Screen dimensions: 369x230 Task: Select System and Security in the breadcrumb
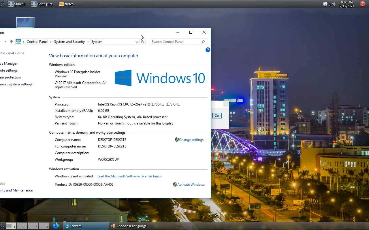[x=69, y=42]
